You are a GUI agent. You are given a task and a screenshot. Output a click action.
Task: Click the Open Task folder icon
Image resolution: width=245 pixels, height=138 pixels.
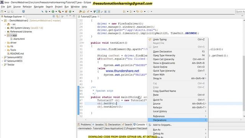point(84,11)
